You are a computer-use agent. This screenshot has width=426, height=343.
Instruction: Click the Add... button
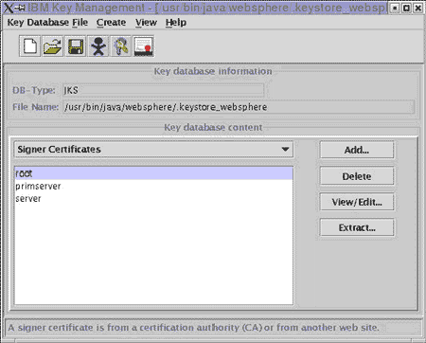click(x=357, y=150)
